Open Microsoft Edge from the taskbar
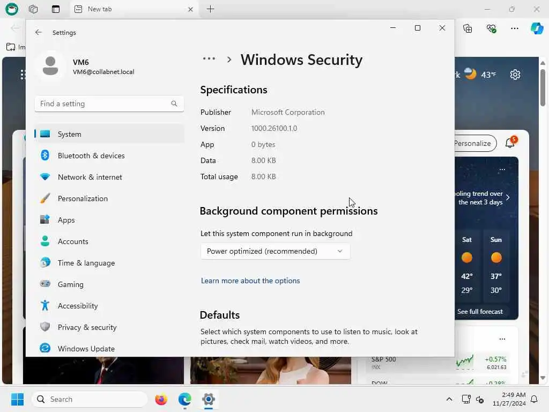The height and width of the screenshot is (412, 549). pyautogui.click(x=184, y=399)
